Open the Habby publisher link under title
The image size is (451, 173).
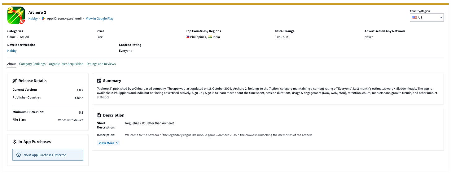tap(33, 19)
